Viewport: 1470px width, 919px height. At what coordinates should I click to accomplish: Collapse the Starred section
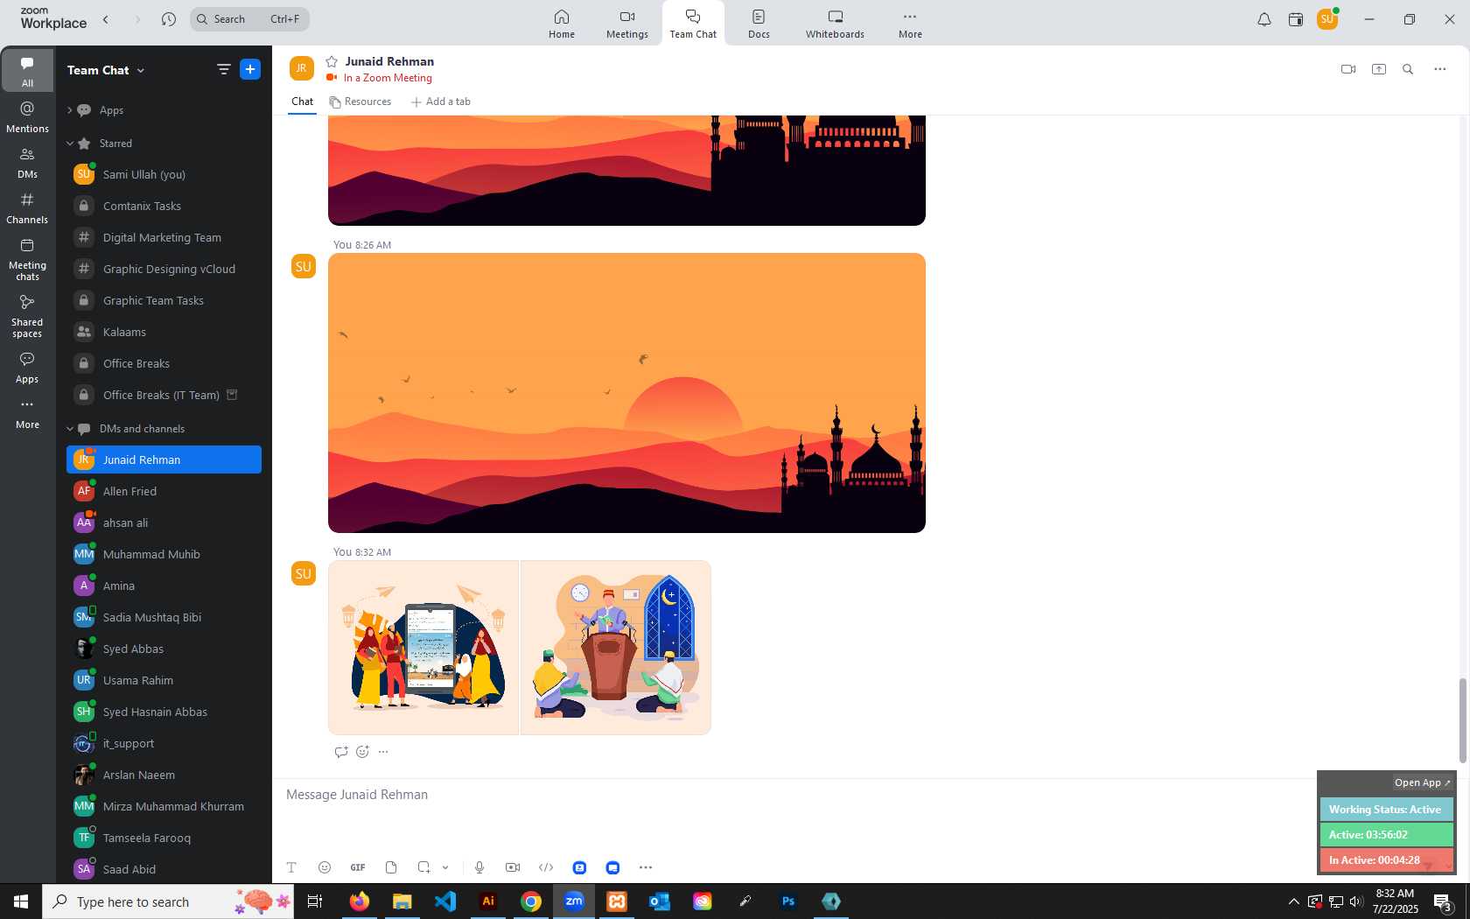70,144
